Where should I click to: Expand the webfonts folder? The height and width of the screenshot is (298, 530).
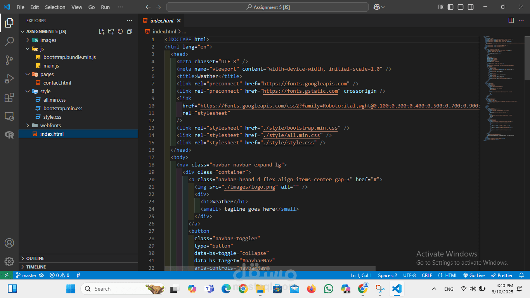[50, 125]
